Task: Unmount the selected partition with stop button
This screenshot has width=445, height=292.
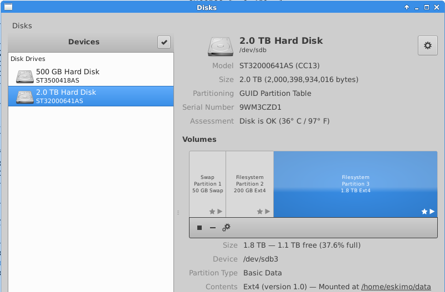Action: (200, 228)
